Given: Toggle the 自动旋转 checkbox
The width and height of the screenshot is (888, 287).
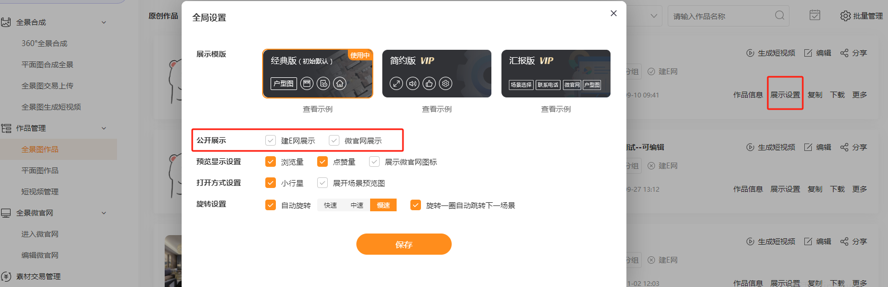Looking at the screenshot, I should point(271,205).
